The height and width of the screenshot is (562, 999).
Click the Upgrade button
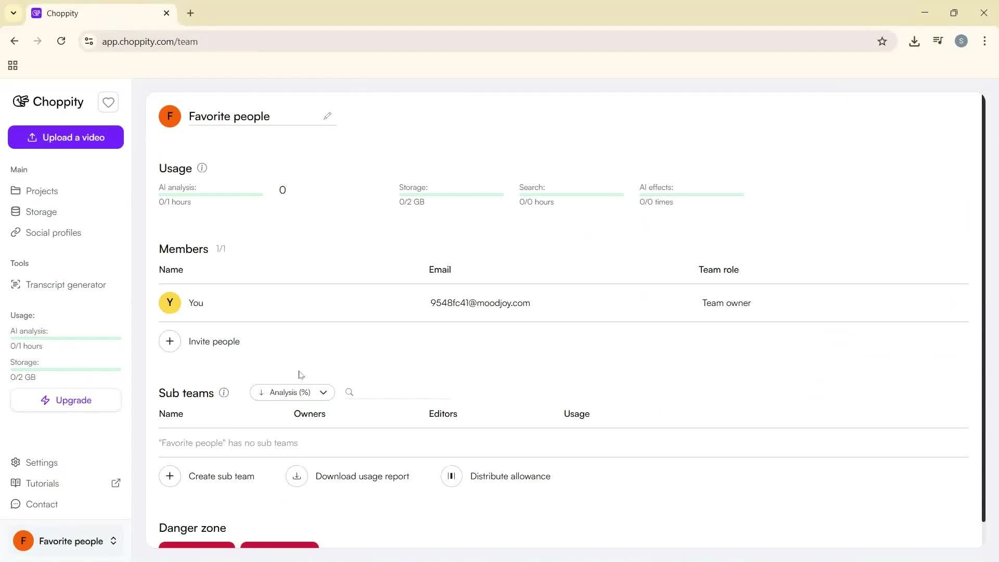point(66,400)
